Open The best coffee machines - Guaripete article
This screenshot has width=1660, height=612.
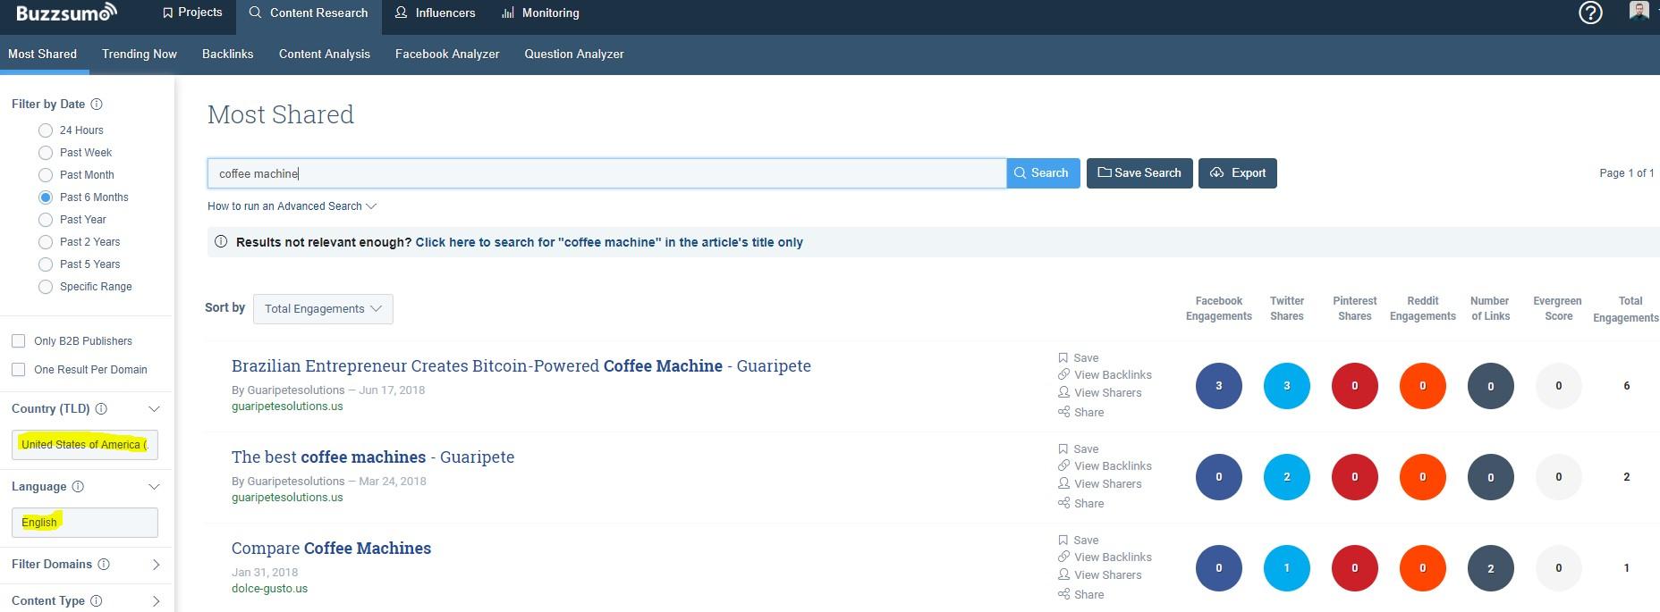373,457
